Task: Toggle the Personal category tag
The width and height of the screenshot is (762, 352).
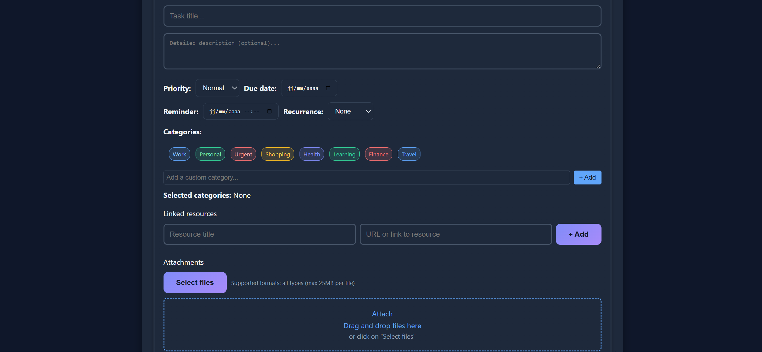Action: point(210,154)
